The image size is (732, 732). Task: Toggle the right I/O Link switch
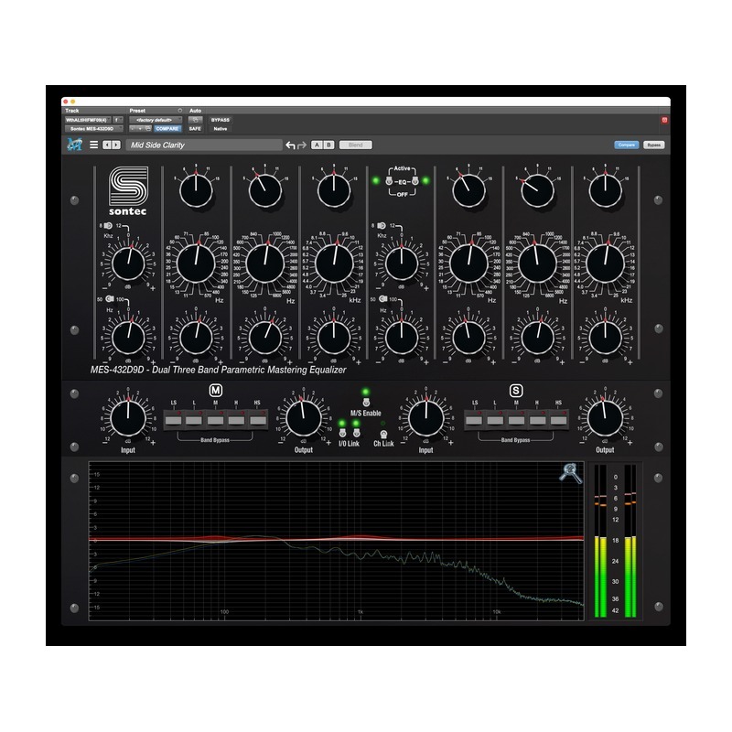356,433
